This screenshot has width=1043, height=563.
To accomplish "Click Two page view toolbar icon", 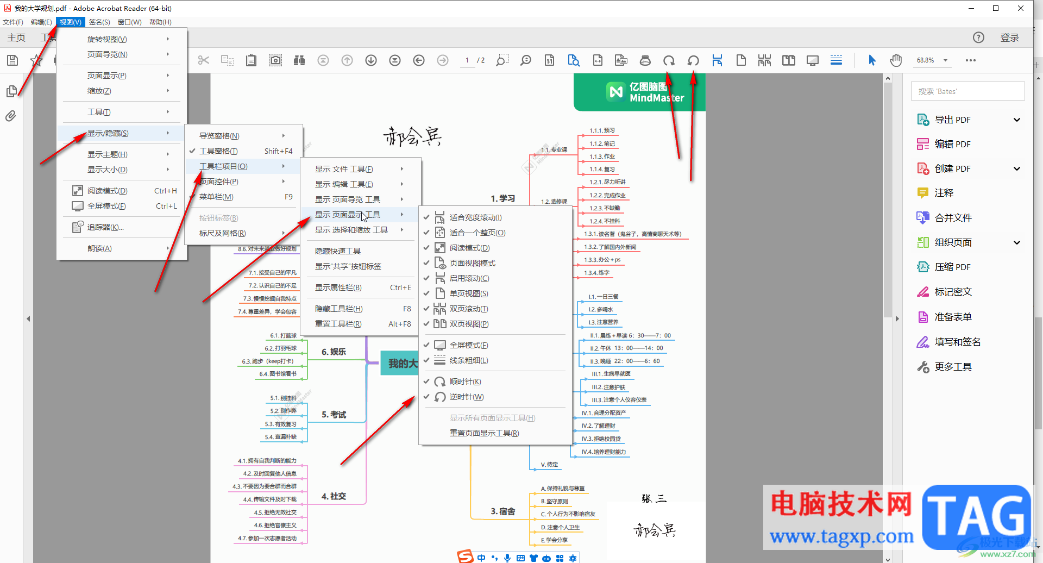I will [789, 60].
